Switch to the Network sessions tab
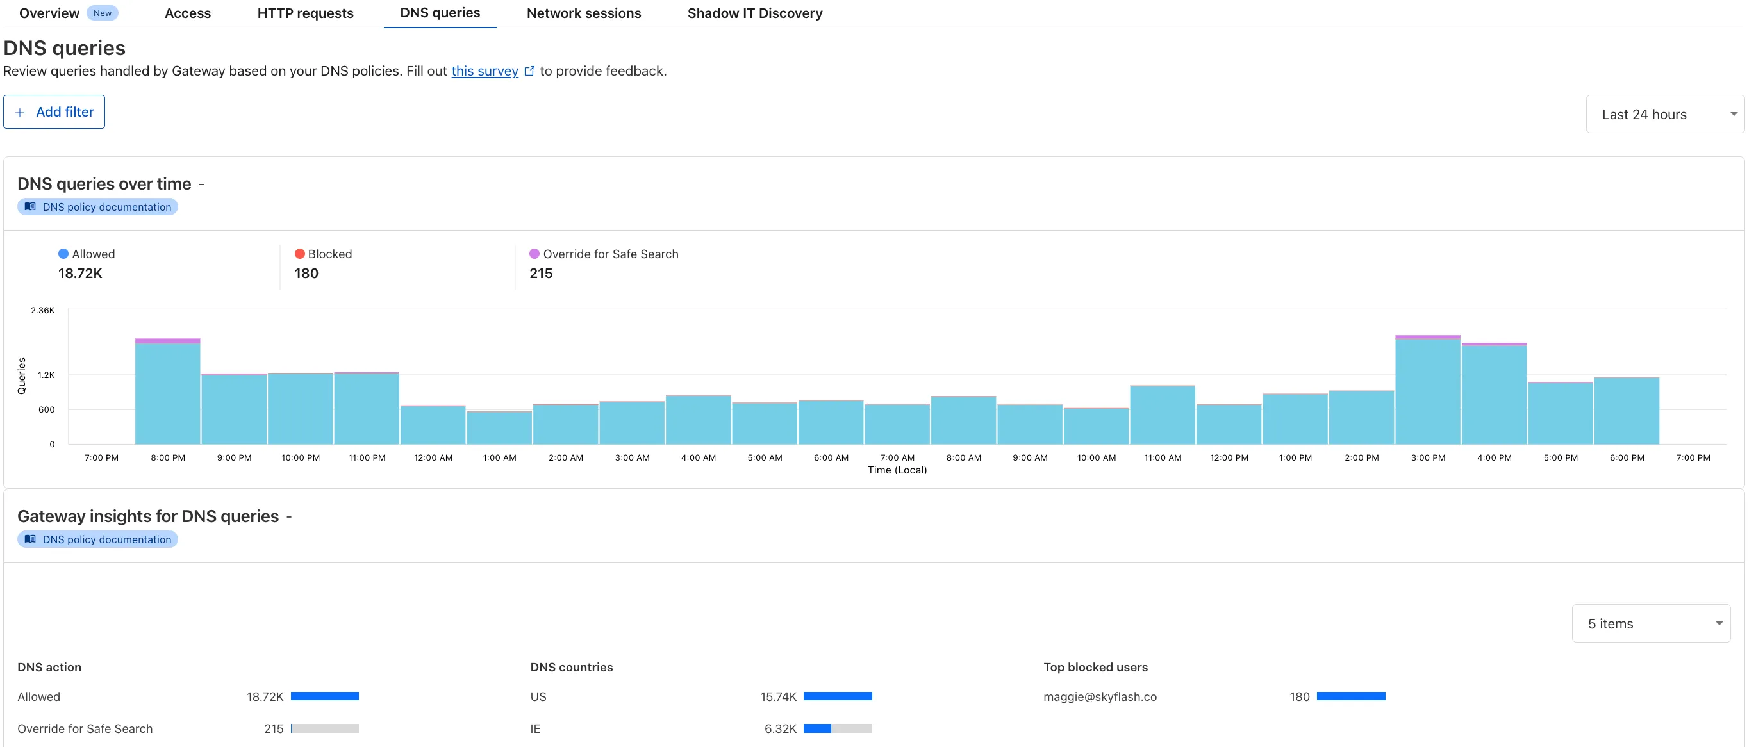This screenshot has height=747, width=1756. coord(583,13)
